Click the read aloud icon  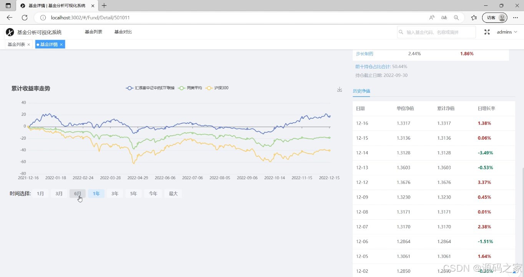[x=432, y=18]
